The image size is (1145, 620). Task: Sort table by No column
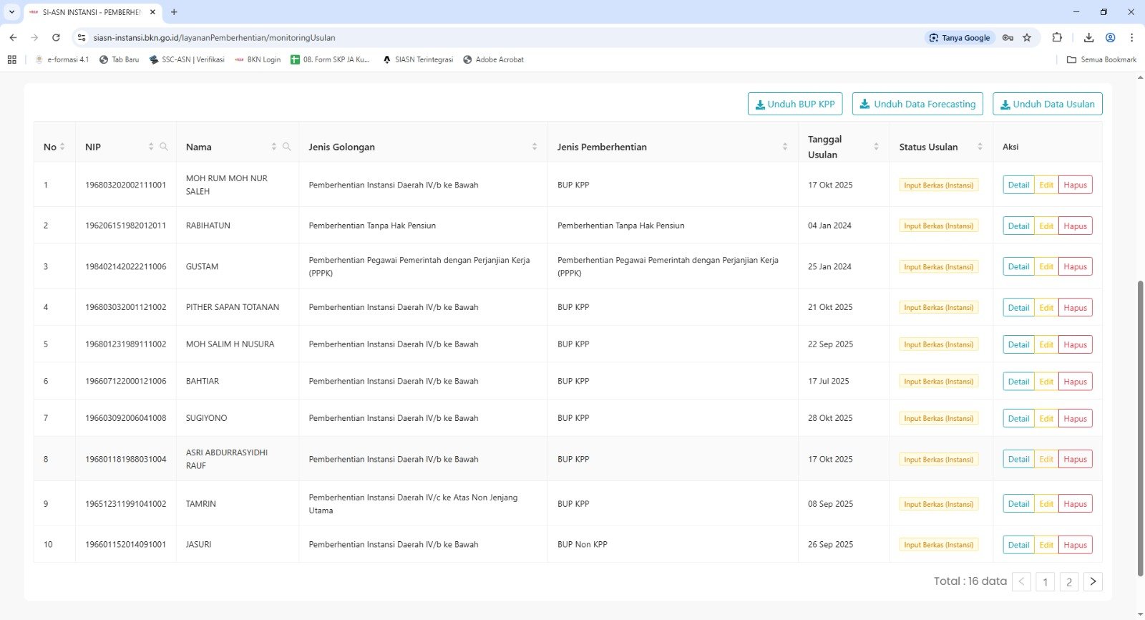coord(62,147)
